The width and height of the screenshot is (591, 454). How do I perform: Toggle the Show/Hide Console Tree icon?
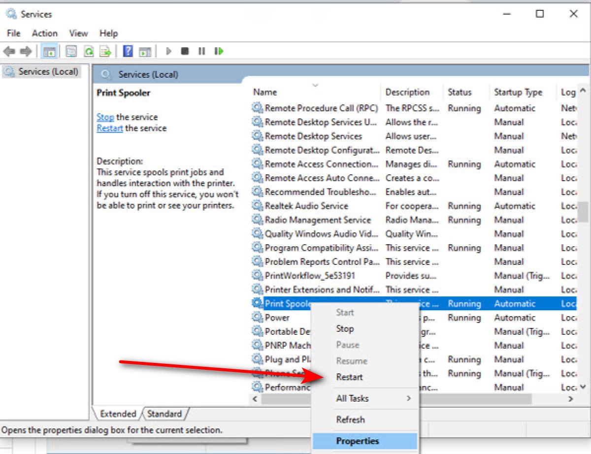49,51
